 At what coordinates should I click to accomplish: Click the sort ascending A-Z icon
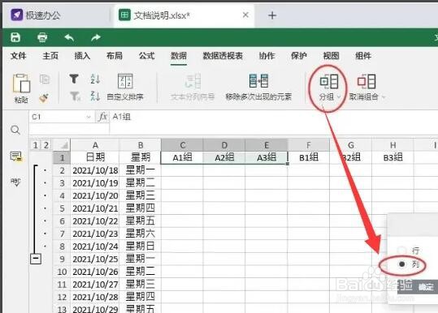95,79
